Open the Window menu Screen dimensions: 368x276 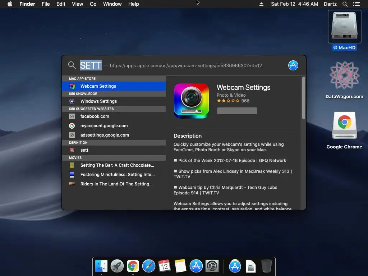coord(112,4)
